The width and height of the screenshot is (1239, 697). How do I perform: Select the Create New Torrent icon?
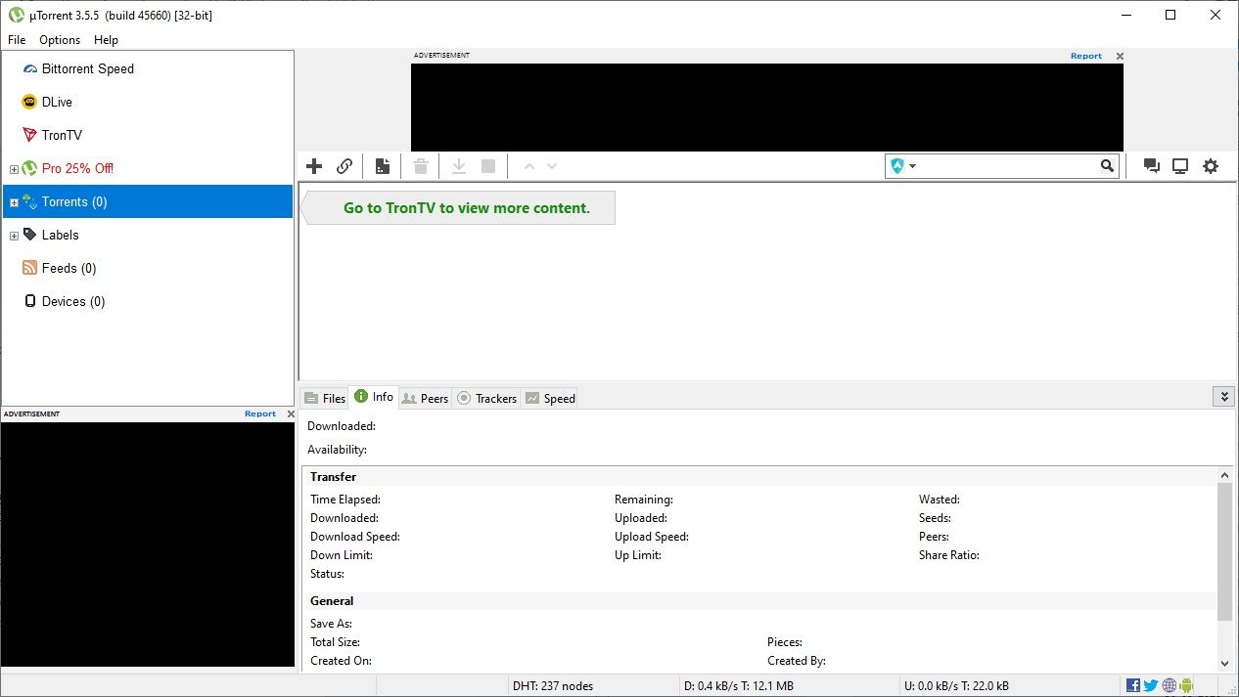[382, 165]
